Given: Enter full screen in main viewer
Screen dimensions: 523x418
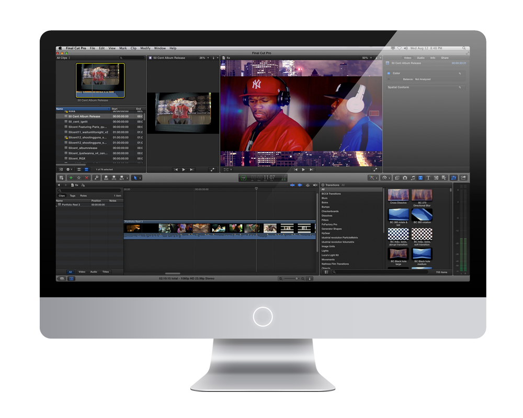Looking at the screenshot, I should point(376,170).
